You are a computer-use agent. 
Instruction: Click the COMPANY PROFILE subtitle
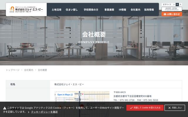point(94,42)
